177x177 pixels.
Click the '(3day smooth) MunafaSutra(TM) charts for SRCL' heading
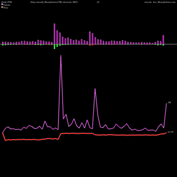pyautogui.click(x=54, y=2)
